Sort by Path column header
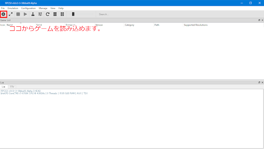Image resolution: width=264 pixels, height=149 pixels. click(157, 25)
